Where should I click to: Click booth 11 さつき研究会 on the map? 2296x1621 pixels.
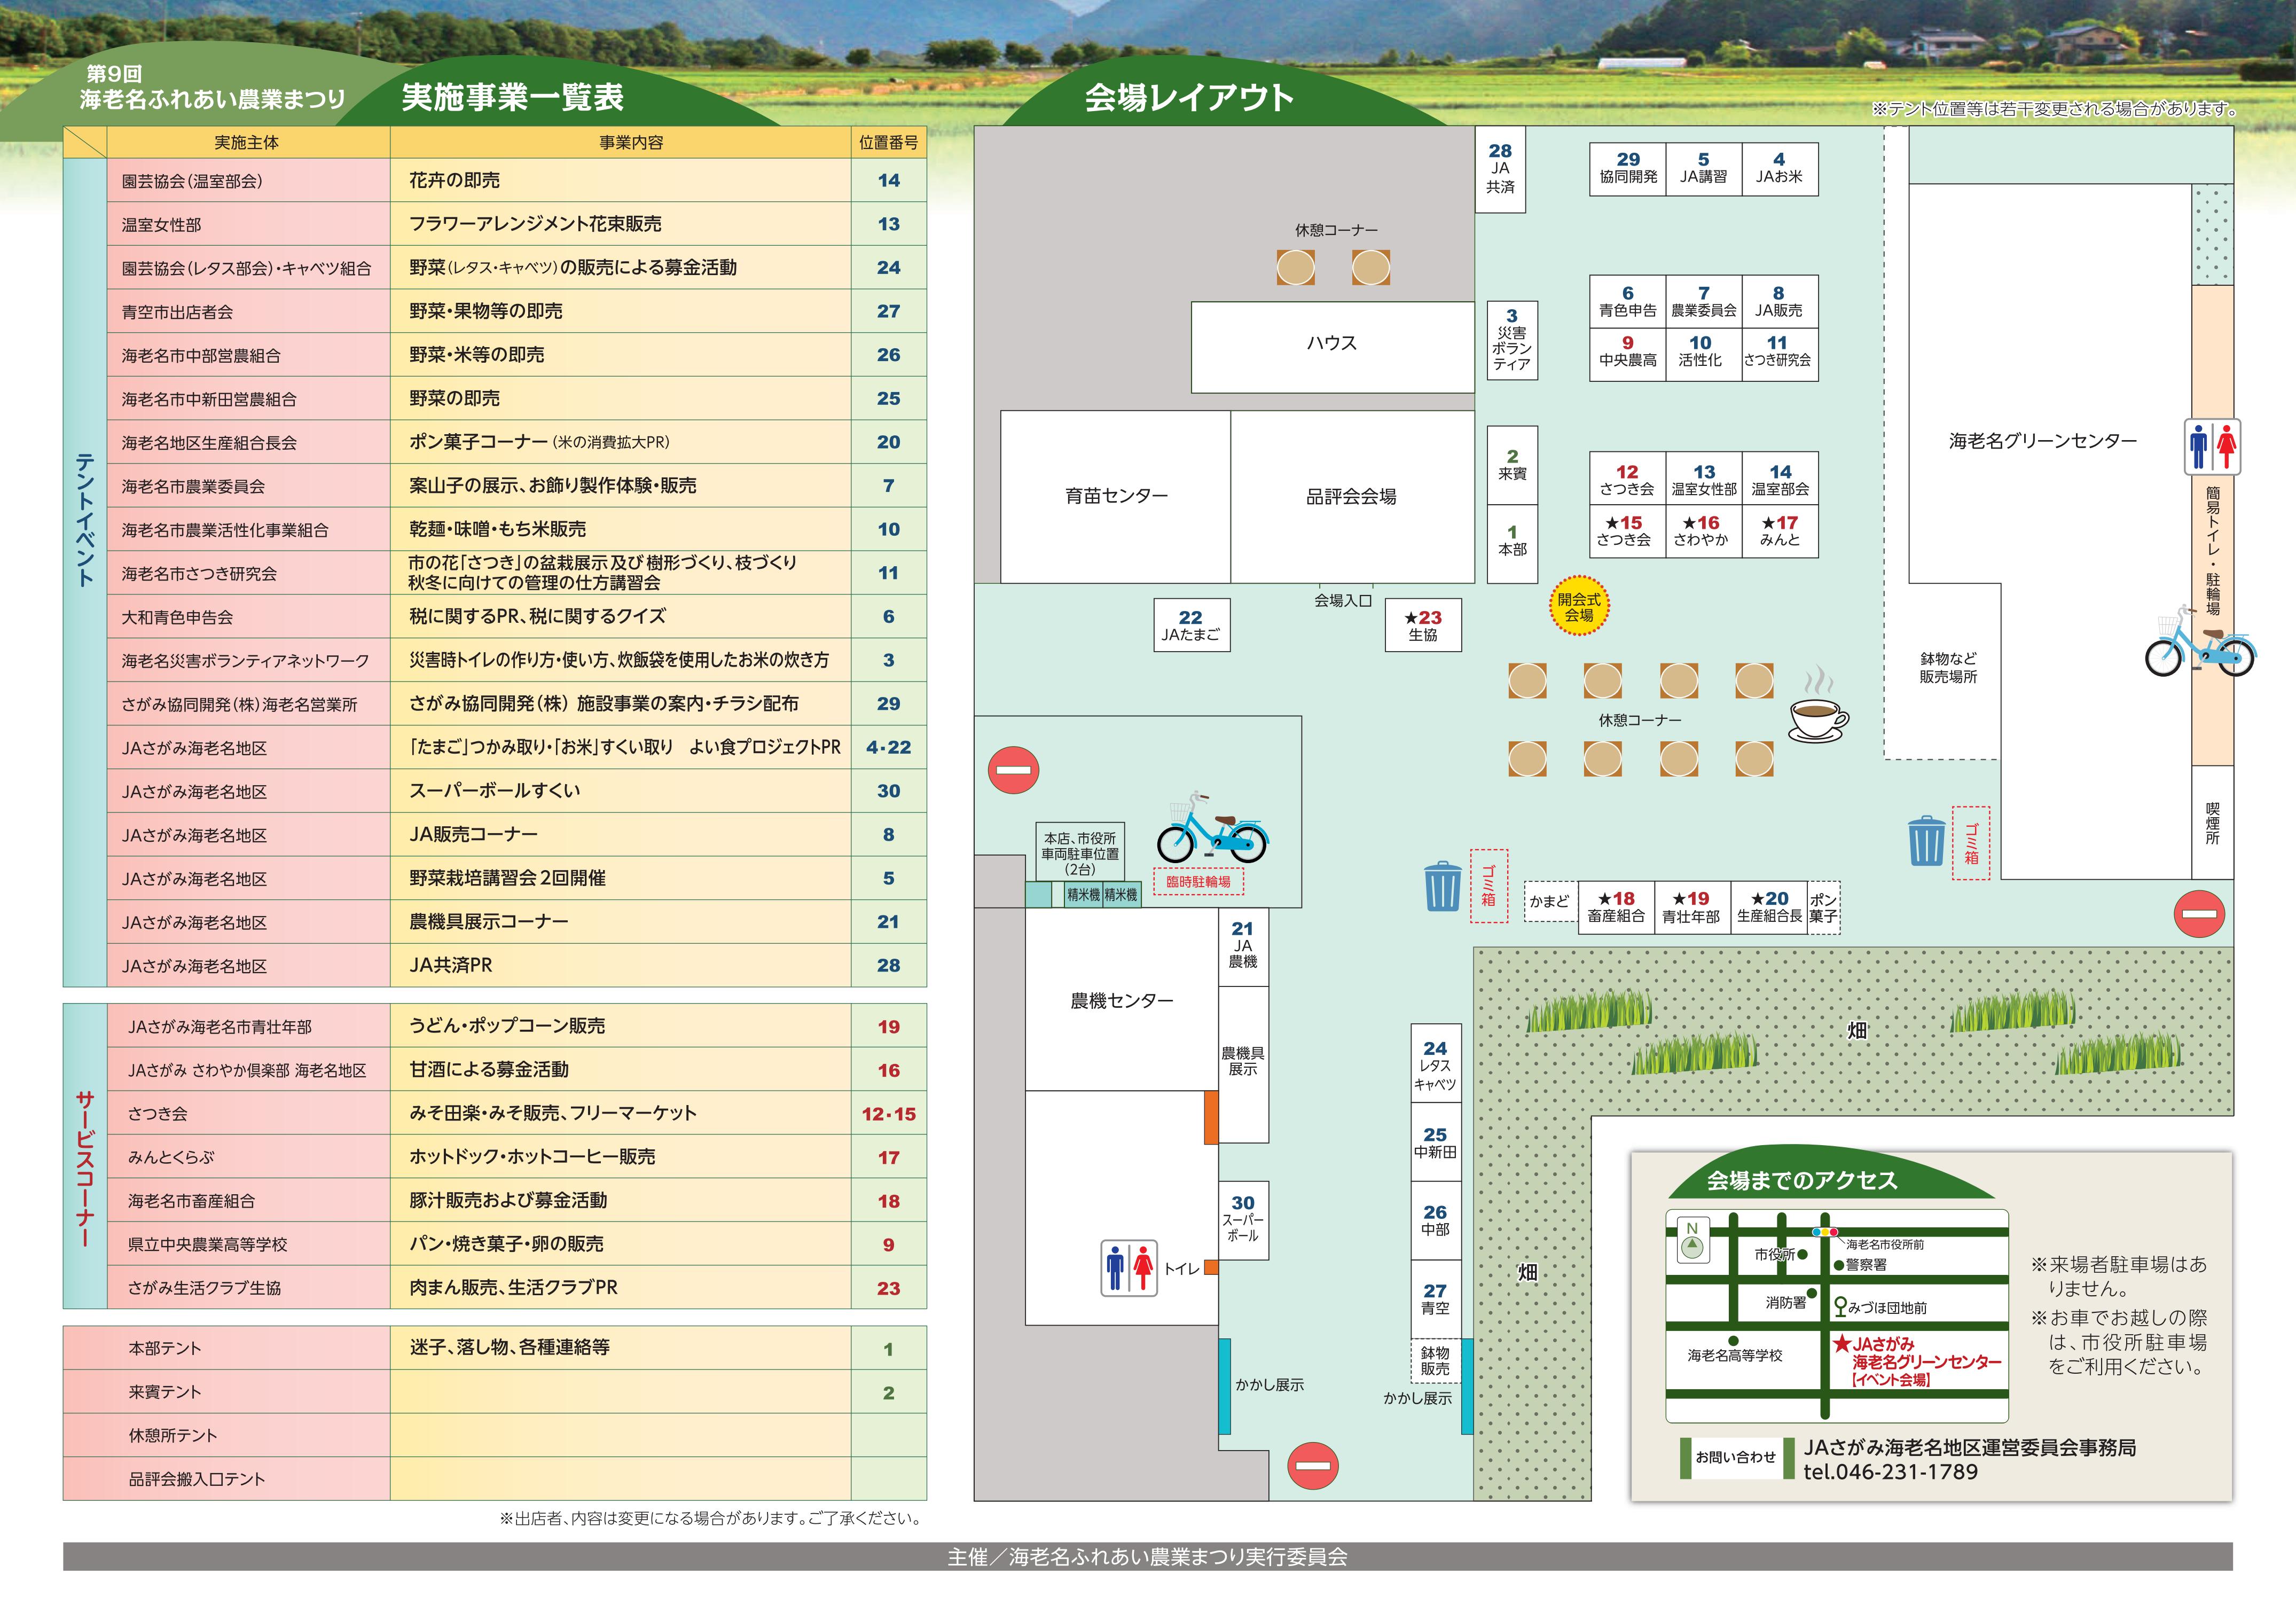1779,354
